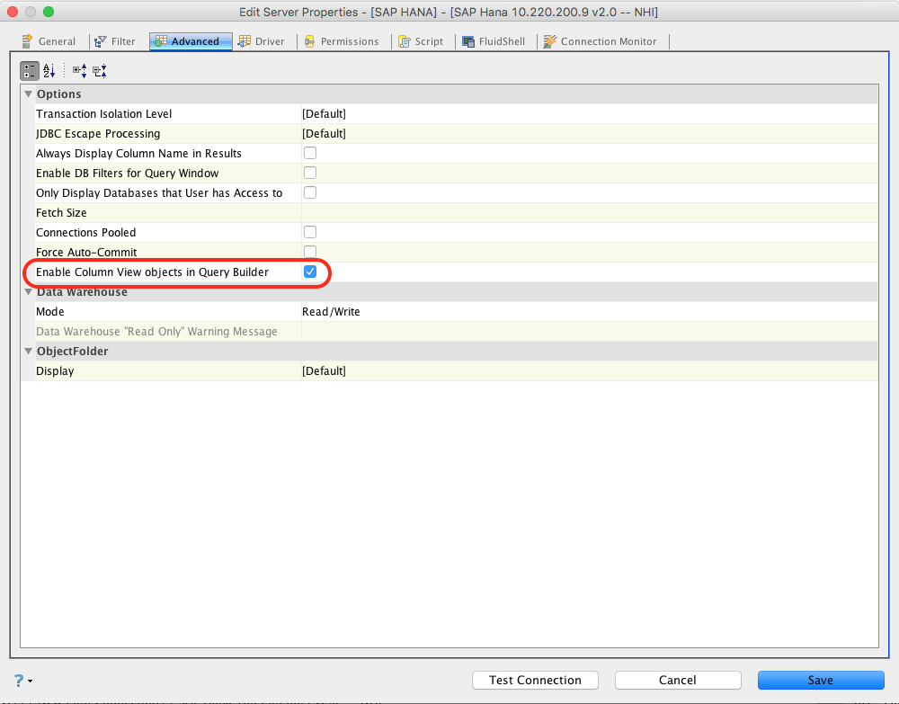899x704 pixels.
Task: Click the collapse all categories icon
Action: tap(100, 71)
